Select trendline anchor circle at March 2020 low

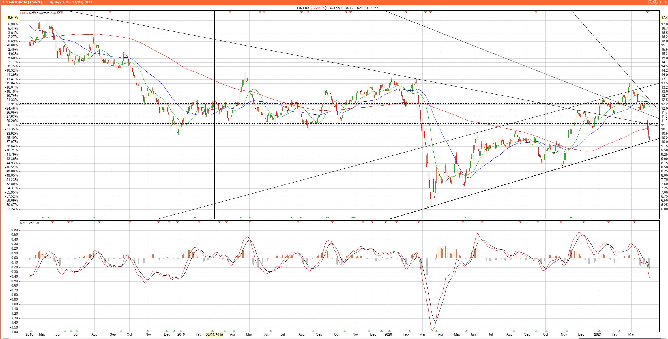427,208
